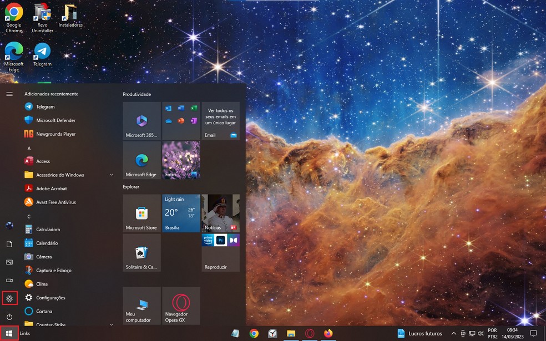
Task: Click the volume icon in the system tray
Action: [481, 334]
